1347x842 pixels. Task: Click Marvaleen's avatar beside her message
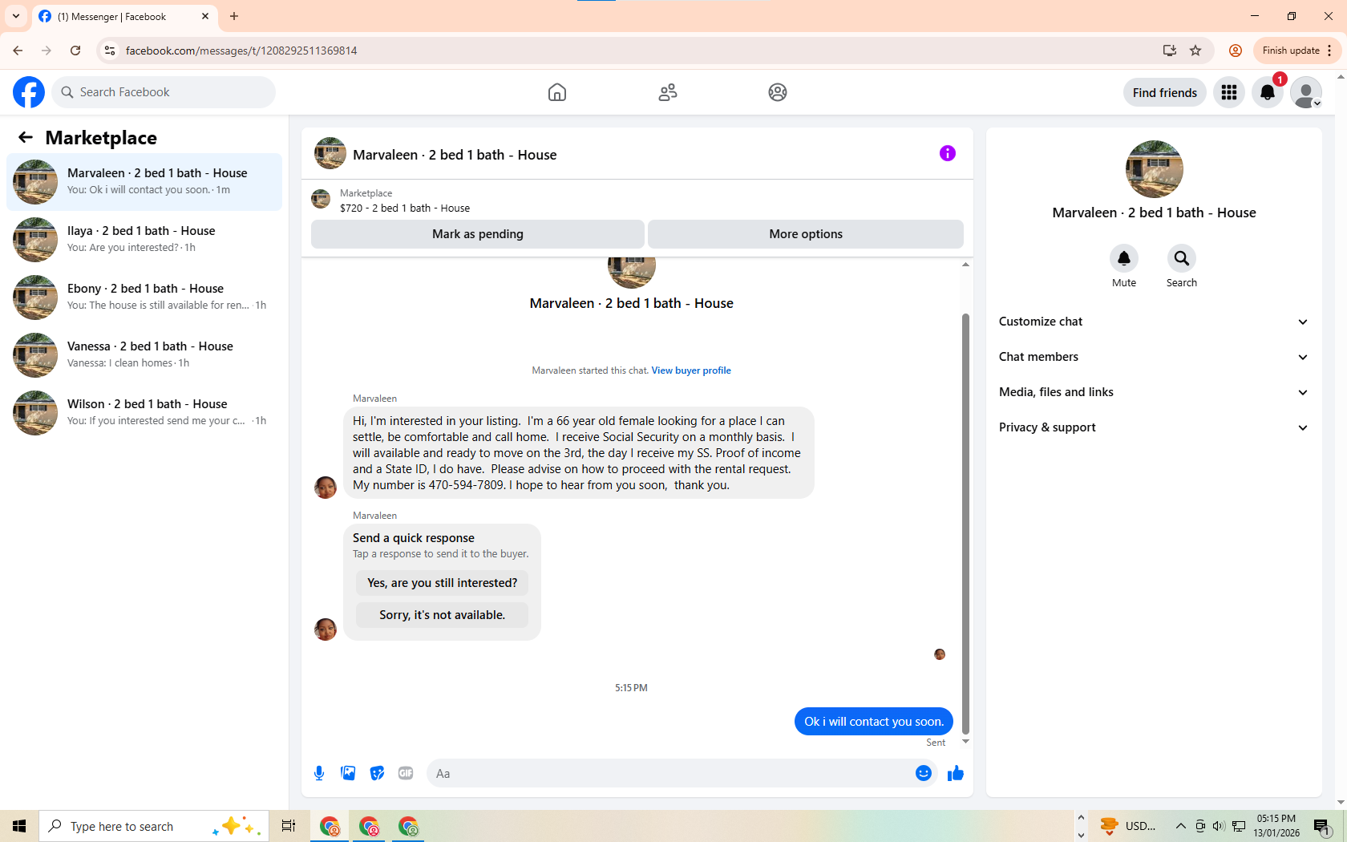[326, 487]
